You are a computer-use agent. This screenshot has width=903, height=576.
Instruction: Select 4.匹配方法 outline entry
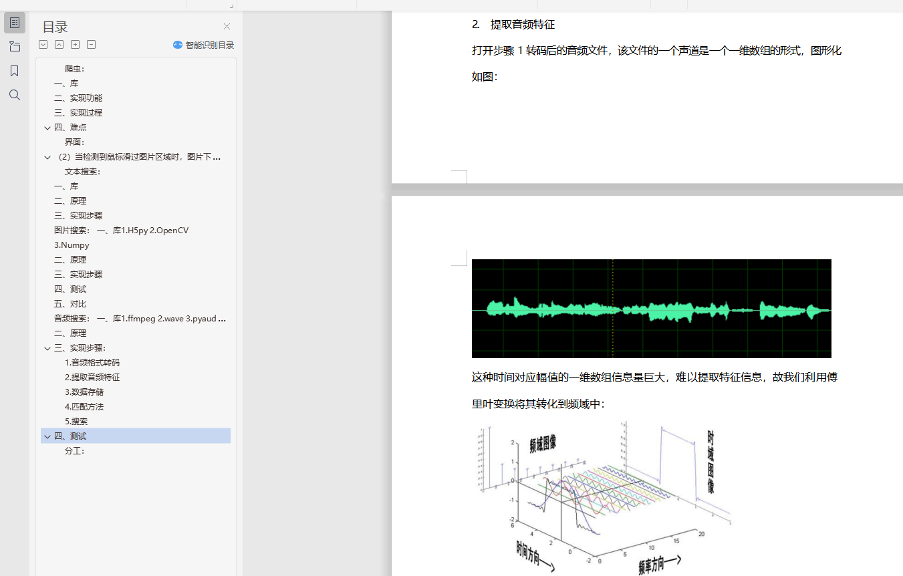[84, 407]
